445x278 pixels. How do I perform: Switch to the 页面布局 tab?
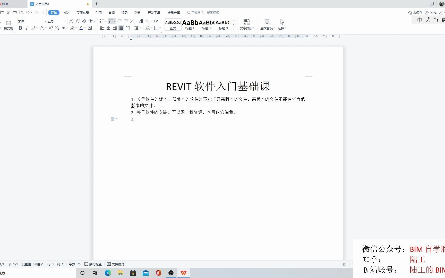pos(82,13)
